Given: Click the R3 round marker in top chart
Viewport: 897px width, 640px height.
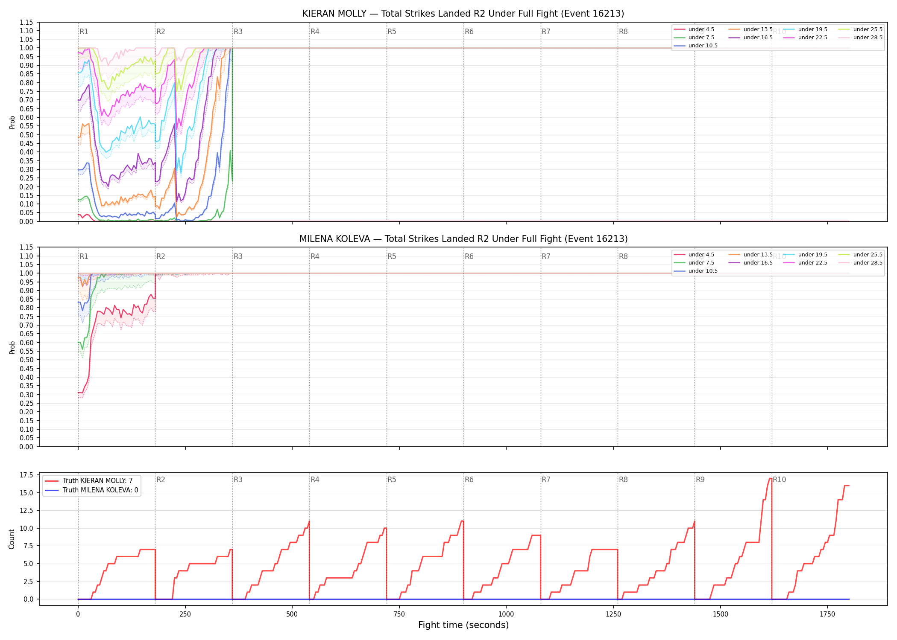Looking at the screenshot, I should point(238,32).
